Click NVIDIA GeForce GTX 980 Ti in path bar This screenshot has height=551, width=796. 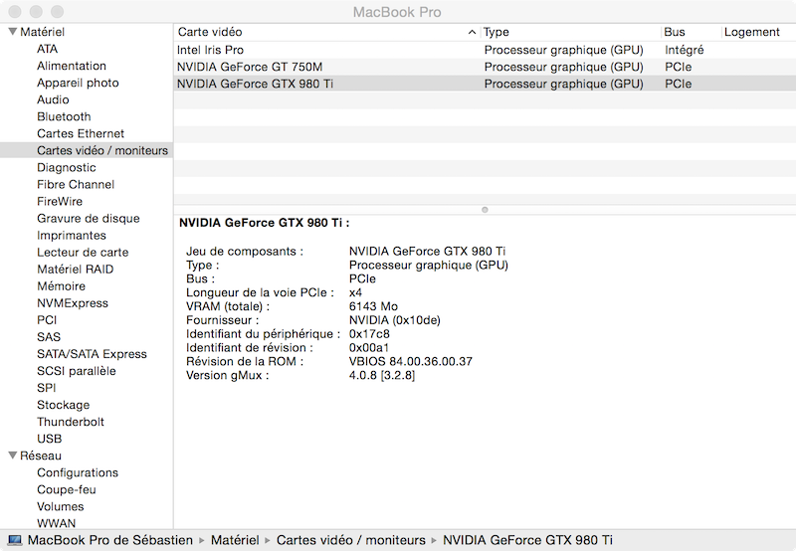[x=527, y=540]
